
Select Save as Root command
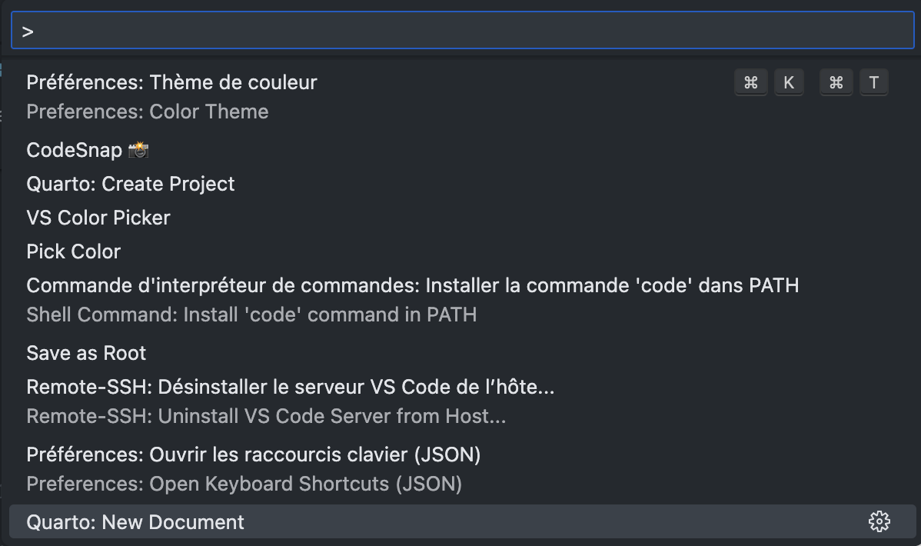[86, 353]
